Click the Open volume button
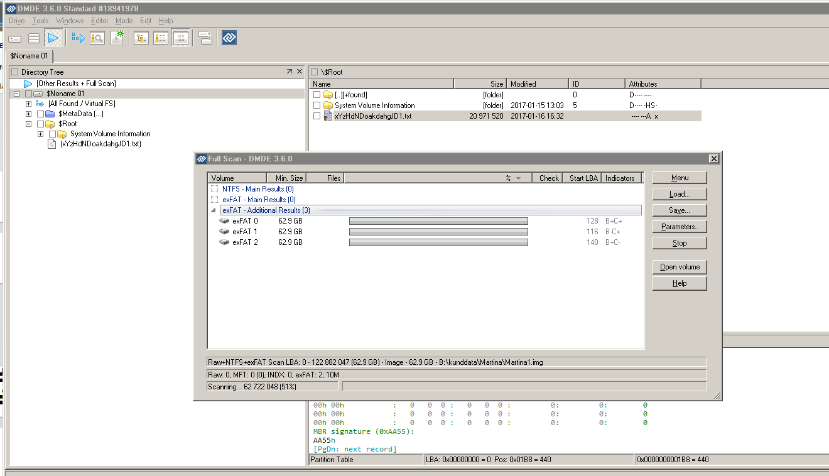The width and height of the screenshot is (829, 476). click(x=680, y=267)
